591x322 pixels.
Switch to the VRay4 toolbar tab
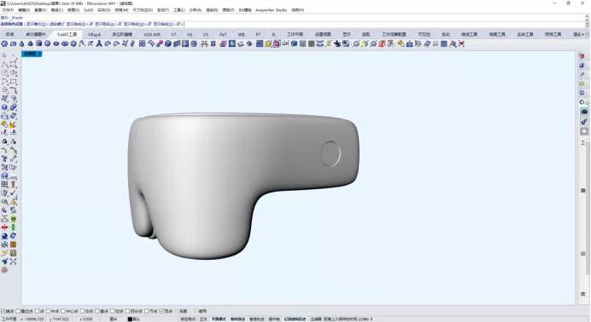(x=94, y=34)
